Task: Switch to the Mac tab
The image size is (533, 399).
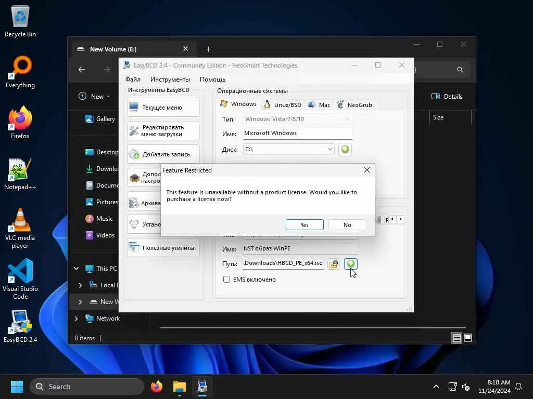Action: [x=319, y=104]
